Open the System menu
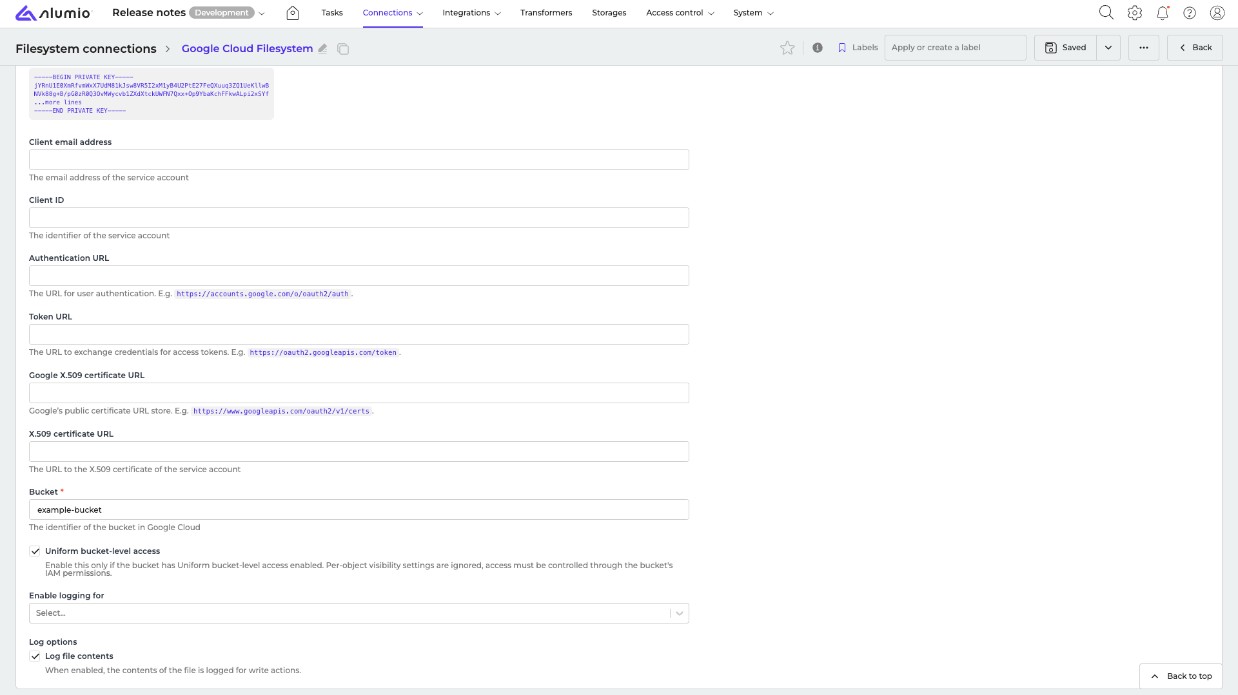Viewport: 1238px width, 695px height. coord(753,13)
